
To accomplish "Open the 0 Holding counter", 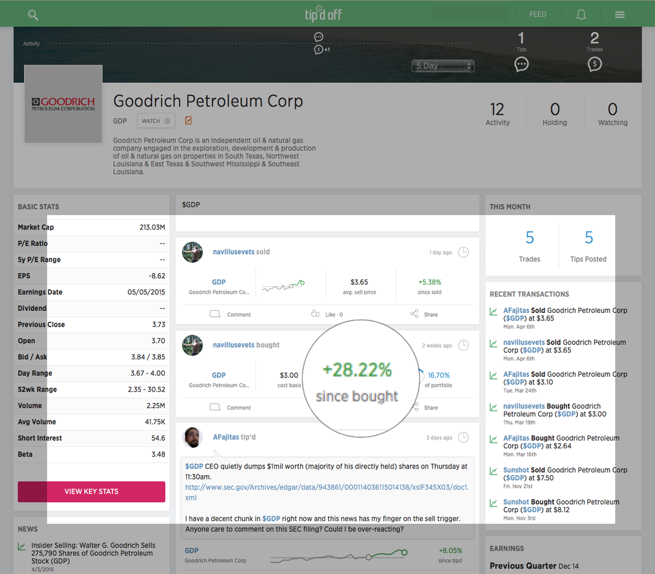I will click(555, 114).
